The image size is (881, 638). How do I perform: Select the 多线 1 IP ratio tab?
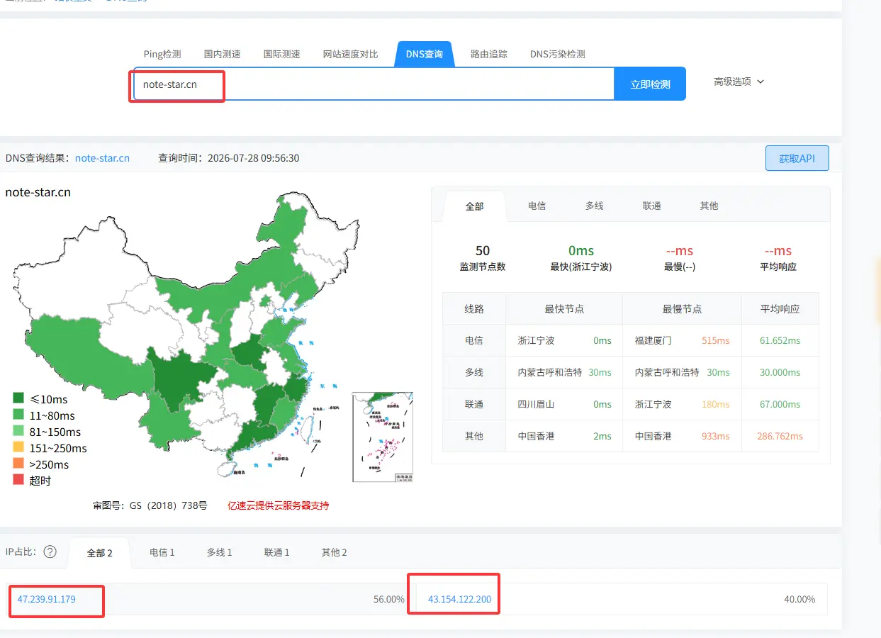[x=219, y=552]
